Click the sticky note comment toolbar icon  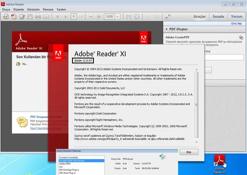coord(148,16)
